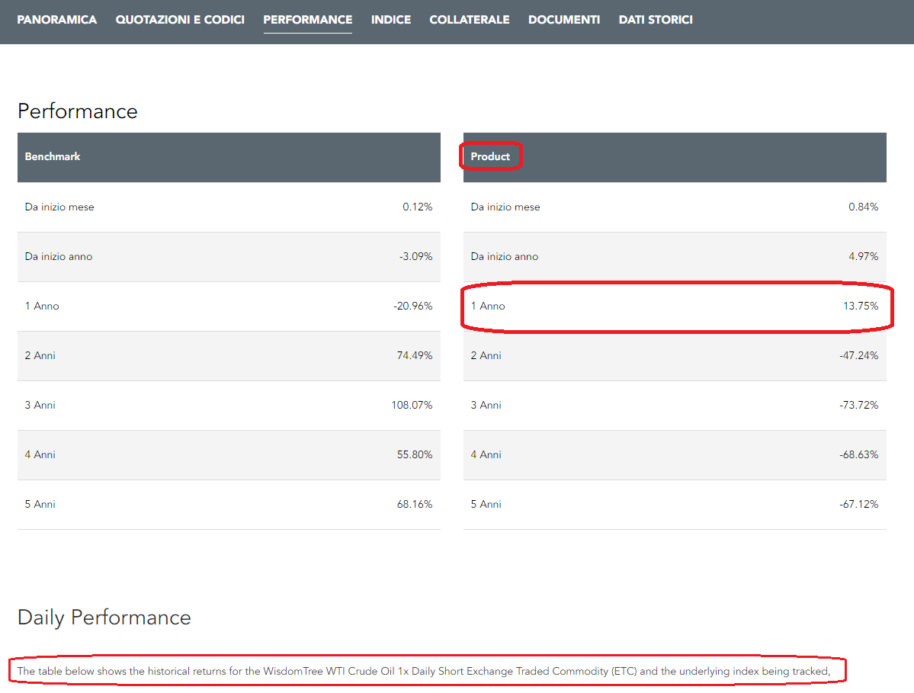
Task: Click the Benchmark 5 Anni value 68.16%
Action: (415, 504)
